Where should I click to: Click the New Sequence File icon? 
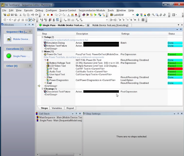click(5, 15)
